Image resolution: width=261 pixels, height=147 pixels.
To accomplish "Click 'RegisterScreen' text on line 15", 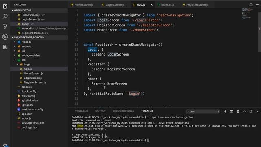I will tap(121, 69).
